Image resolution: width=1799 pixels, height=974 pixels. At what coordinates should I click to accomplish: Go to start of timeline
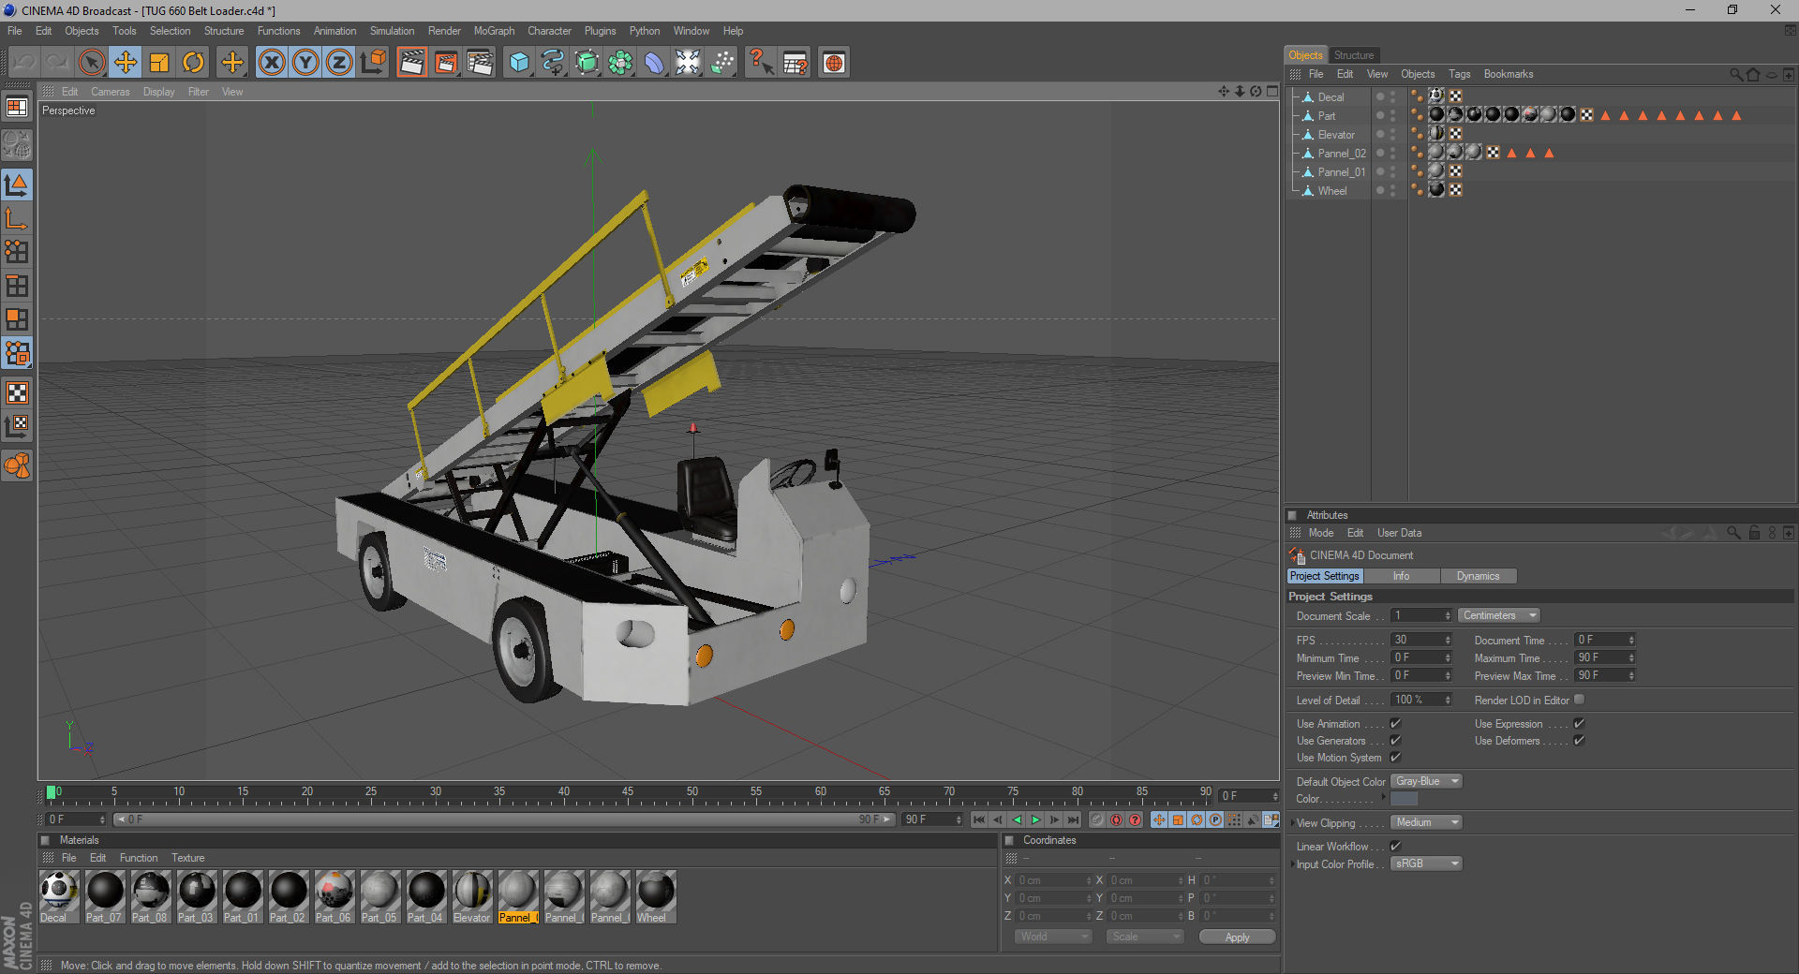tap(979, 819)
